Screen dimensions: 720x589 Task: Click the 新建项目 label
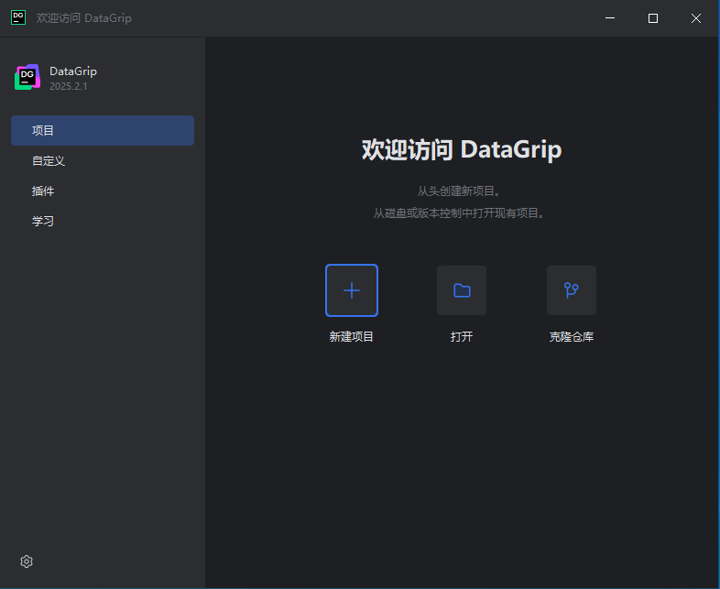[351, 336]
